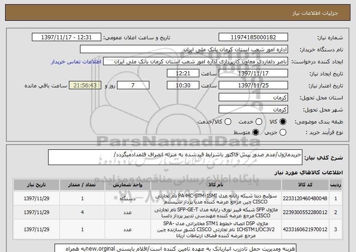Click the creation date field 1397/11/17
Screen dimensions: 356x252
pyautogui.click(x=253, y=74)
